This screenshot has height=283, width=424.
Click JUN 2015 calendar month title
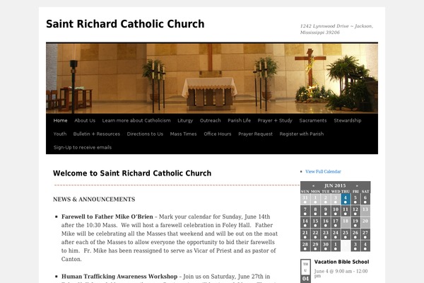(335, 185)
